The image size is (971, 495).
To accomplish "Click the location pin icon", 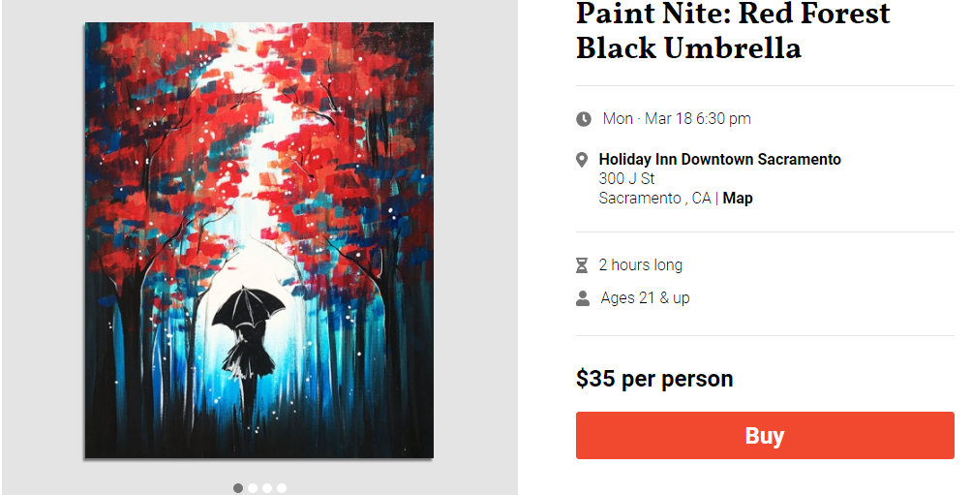I will 582,160.
